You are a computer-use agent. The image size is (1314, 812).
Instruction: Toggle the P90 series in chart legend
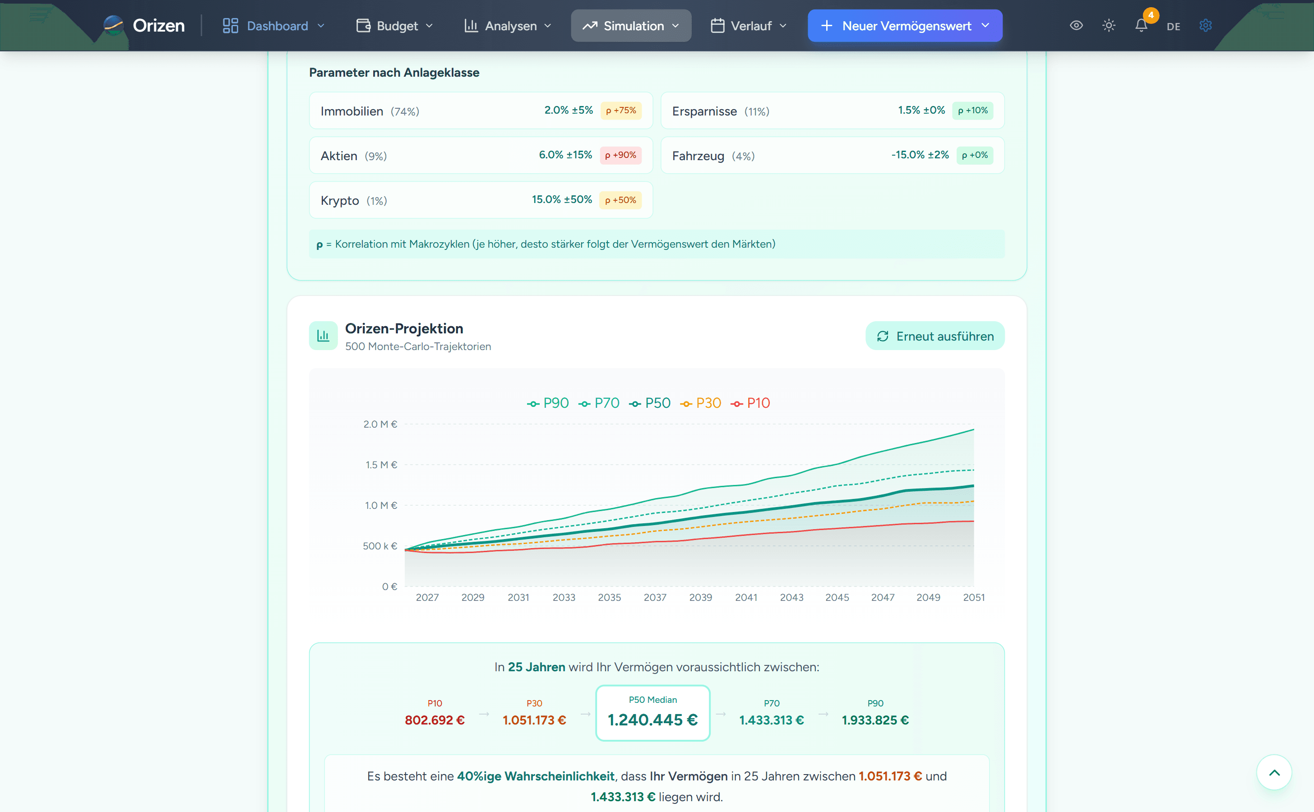[x=548, y=403]
